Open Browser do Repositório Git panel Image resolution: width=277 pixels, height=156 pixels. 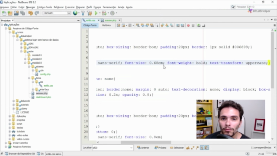pyautogui.click(x=20, y=154)
